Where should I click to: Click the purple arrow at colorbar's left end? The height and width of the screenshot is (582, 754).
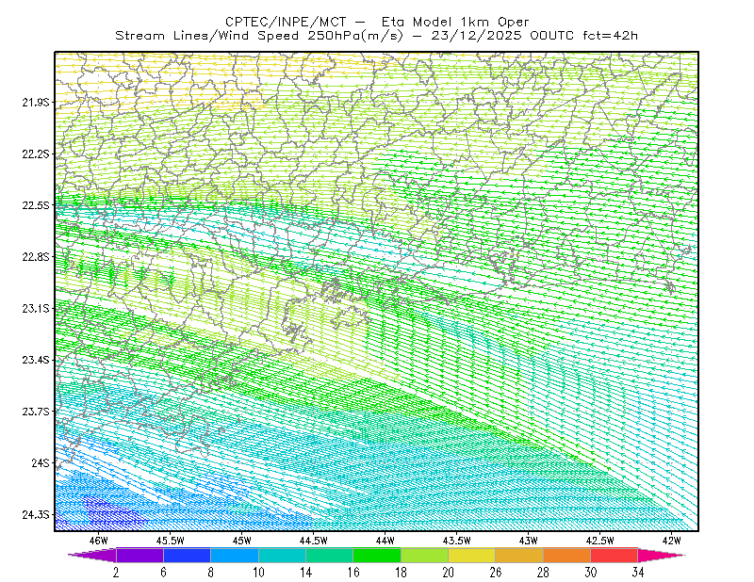point(92,555)
